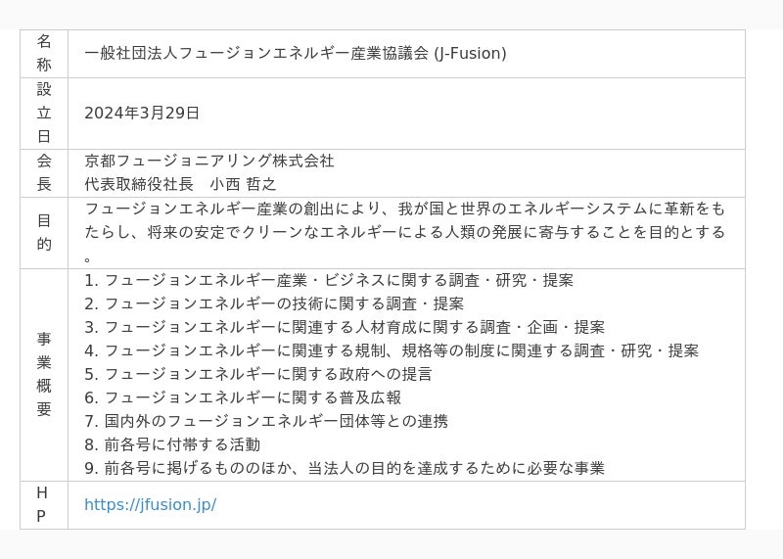Click list item 8 前各号に付帯する活動
The image size is (783, 559).
click(172, 444)
